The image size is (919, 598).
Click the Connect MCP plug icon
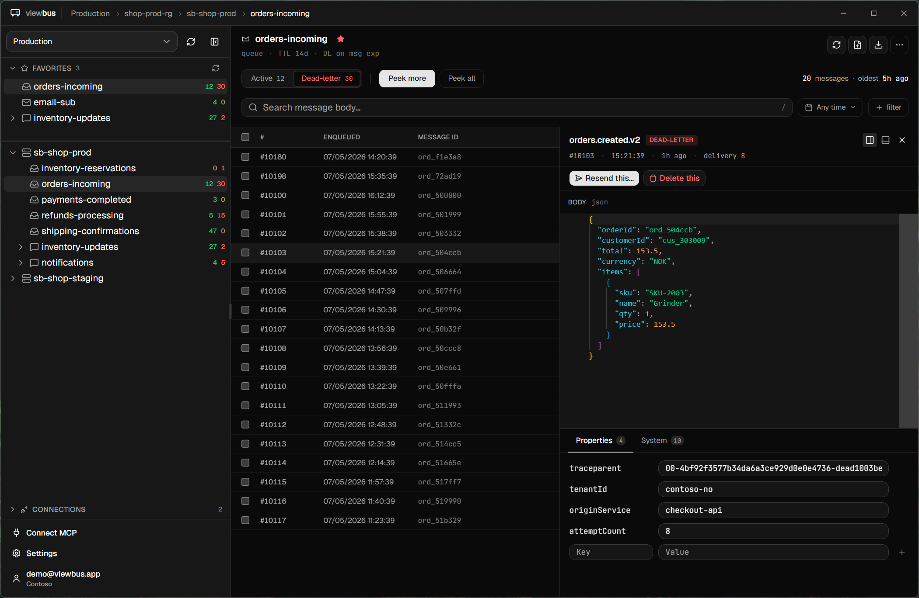click(17, 532)
